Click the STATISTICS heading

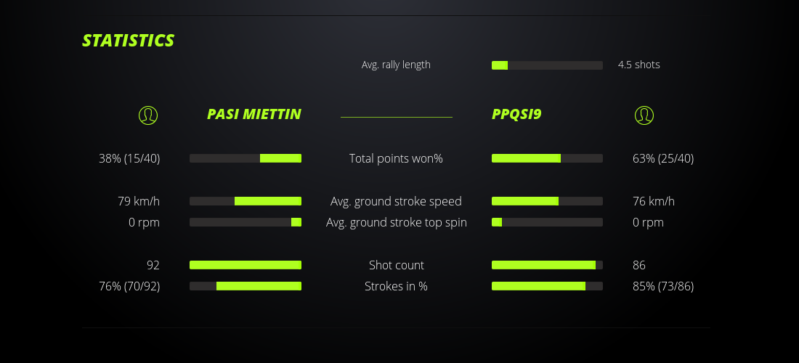(x=129, y=41)
